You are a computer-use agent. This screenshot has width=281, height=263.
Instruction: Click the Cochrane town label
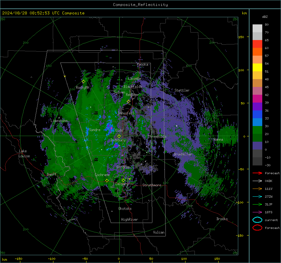(102, 175)
